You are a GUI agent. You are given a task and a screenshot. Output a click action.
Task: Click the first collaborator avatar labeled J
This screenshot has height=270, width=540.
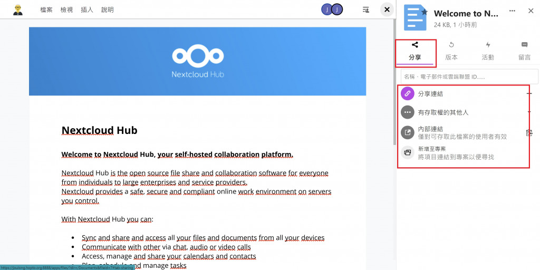pos(326,9)
